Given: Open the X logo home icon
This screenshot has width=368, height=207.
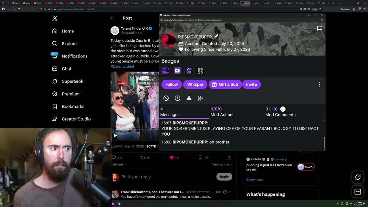Looking at the screenshot, I should (x=55, y=18).
